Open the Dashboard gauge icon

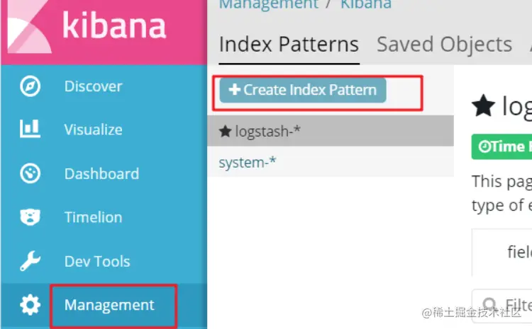point(30,174)
